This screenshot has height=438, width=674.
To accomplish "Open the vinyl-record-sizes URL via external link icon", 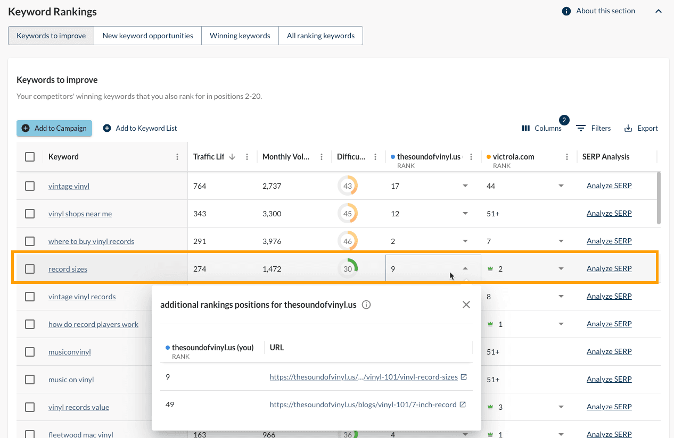I will tap(463, 376).
